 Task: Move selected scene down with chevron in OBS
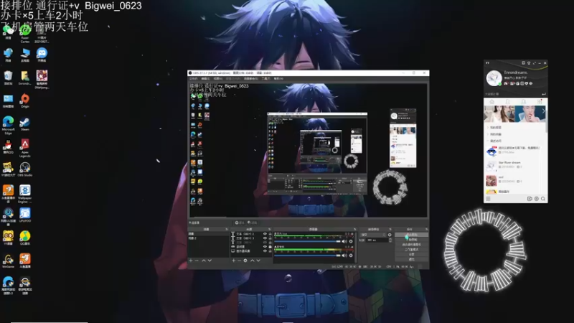(x=210, y=261)
